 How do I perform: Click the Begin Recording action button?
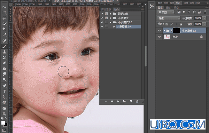(112, 101)
